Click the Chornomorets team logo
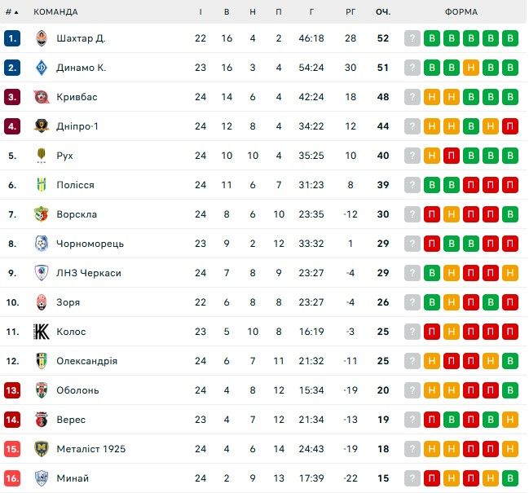This screenshot has width=529, height=493. click(41, 244)
